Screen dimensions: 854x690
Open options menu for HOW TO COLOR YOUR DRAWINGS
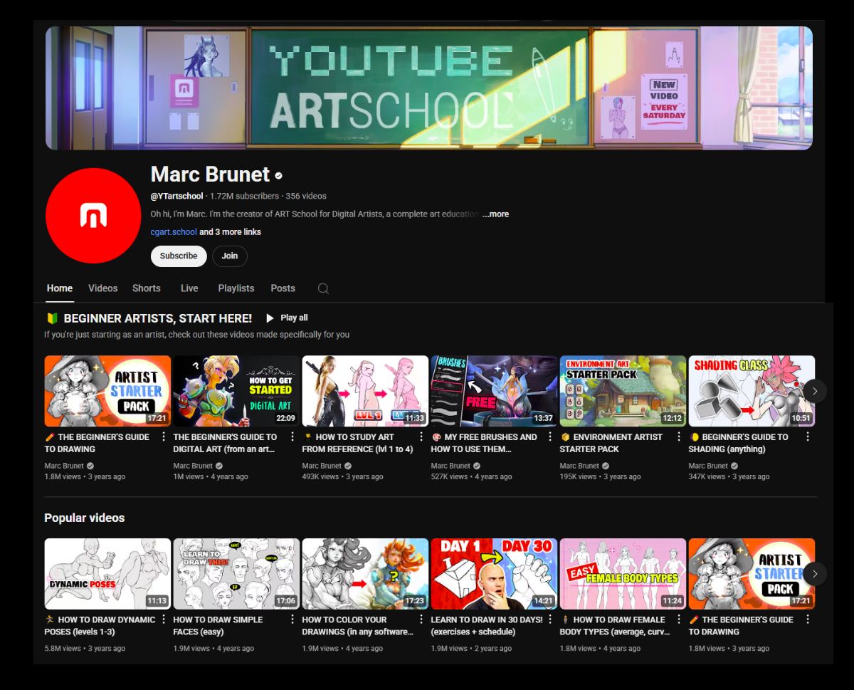[x=421, y=620]
